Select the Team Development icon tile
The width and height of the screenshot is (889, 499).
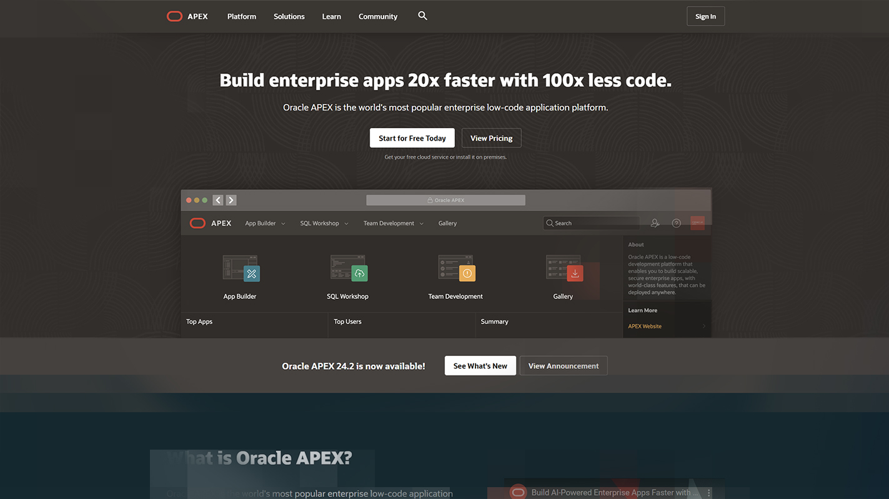tap(456, 269)
